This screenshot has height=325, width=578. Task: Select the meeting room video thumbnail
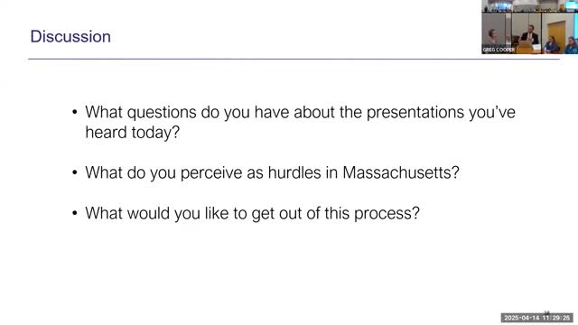click(530, 27)
